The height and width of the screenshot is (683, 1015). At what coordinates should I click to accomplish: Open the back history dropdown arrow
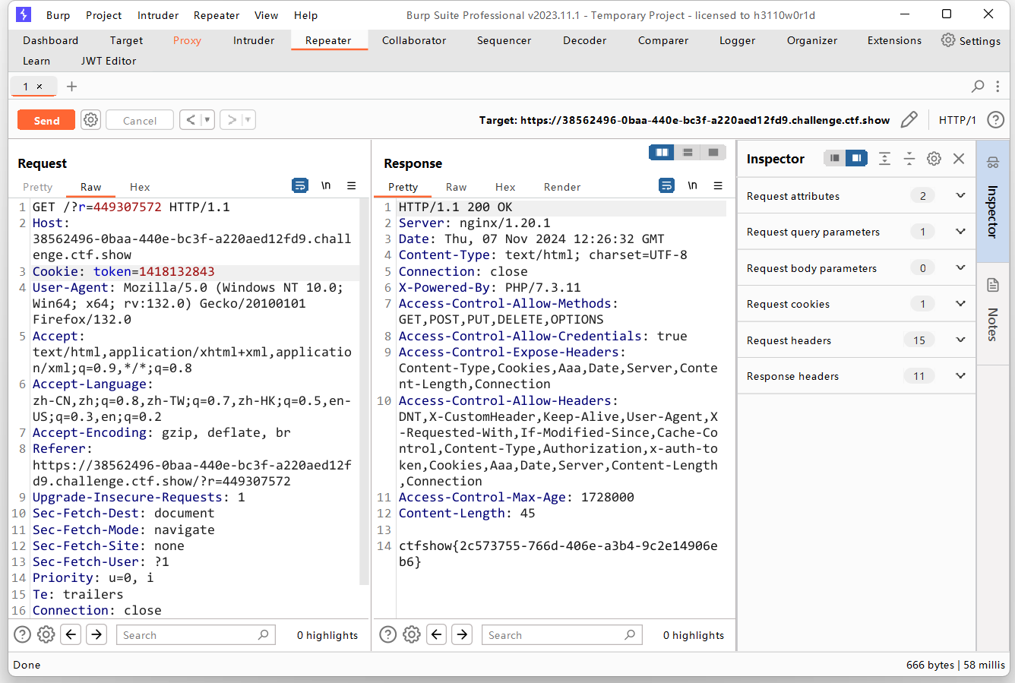[207, 120]
